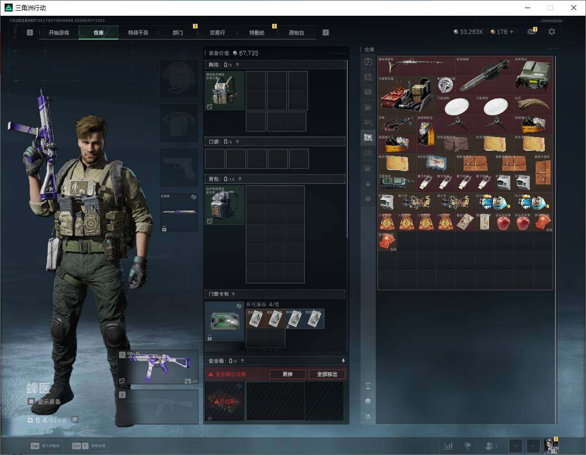Open the 特战干员 tab
Viewport: 586px width, 455px height.
pos(138,32)
